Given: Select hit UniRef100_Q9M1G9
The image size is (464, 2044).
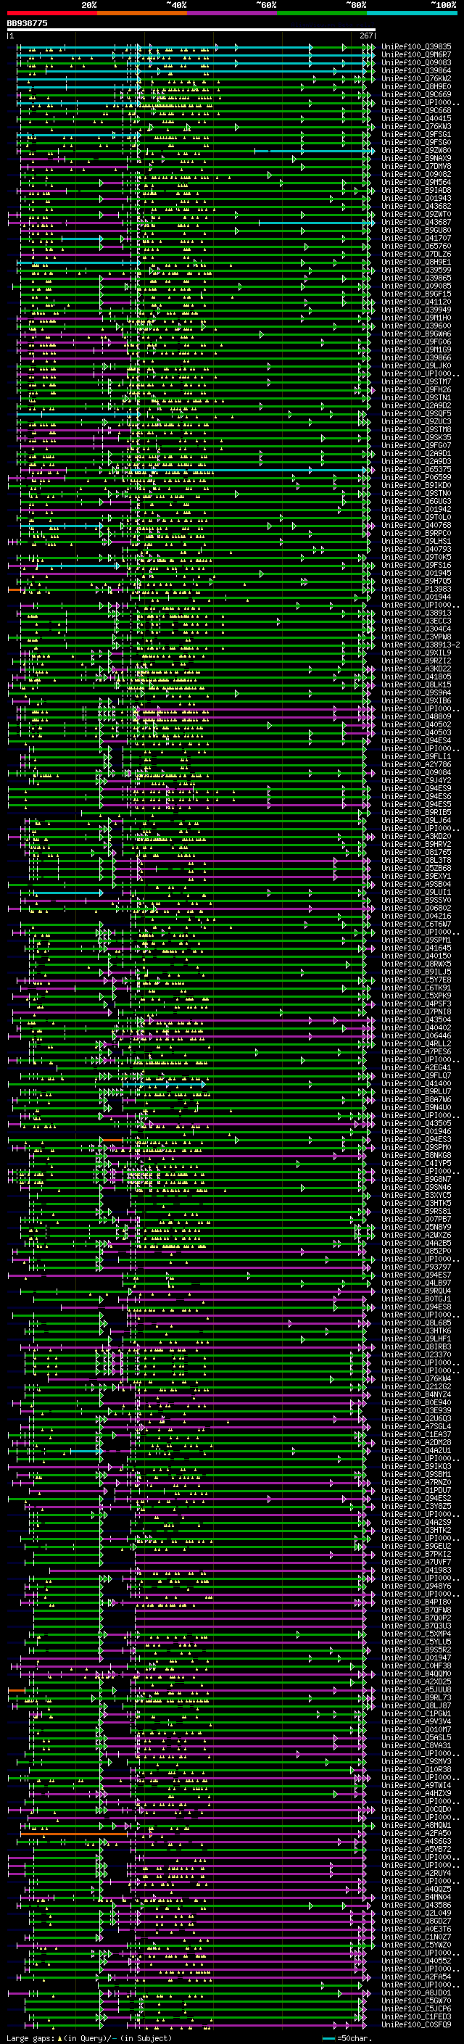Looking at the screenshot, I should pyautogui.click(x=416, y=349).
